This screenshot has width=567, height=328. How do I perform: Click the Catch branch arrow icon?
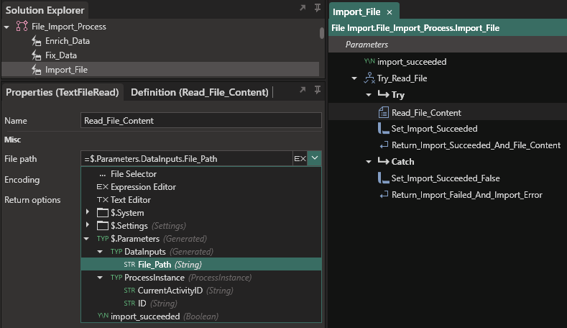tap(383, 161)
